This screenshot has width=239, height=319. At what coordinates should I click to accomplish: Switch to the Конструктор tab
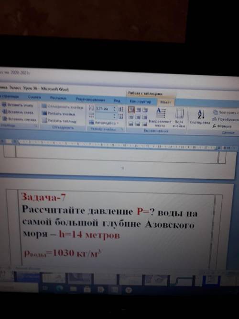[x=141, y=102]
